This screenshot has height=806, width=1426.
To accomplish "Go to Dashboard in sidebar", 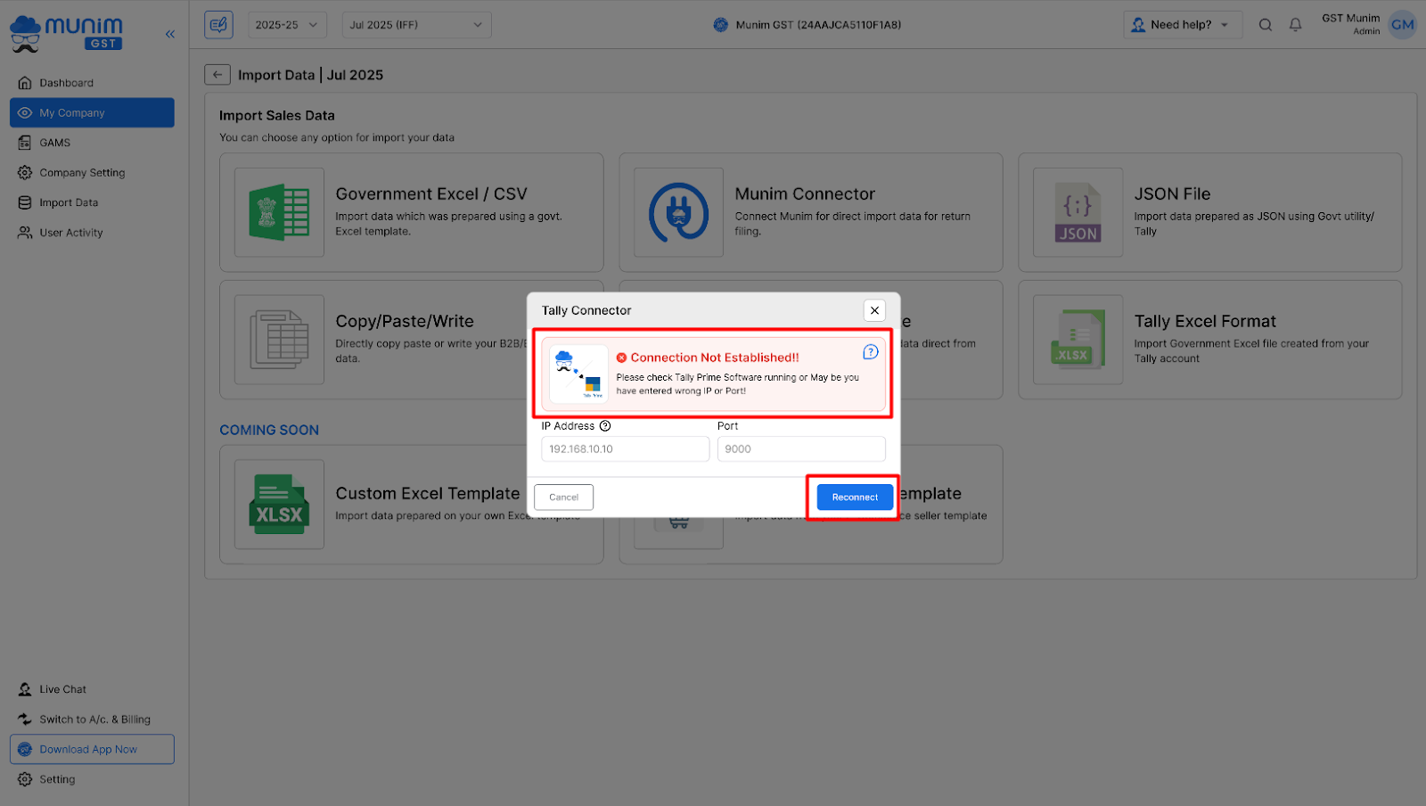I will 66,83.
